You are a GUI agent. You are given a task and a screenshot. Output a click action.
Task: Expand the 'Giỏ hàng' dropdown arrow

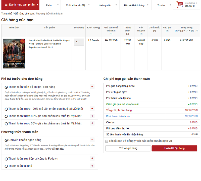pyautogui.click(x=196, y=3)
